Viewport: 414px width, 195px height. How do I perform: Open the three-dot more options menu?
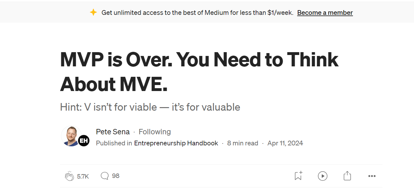[372, 176]
